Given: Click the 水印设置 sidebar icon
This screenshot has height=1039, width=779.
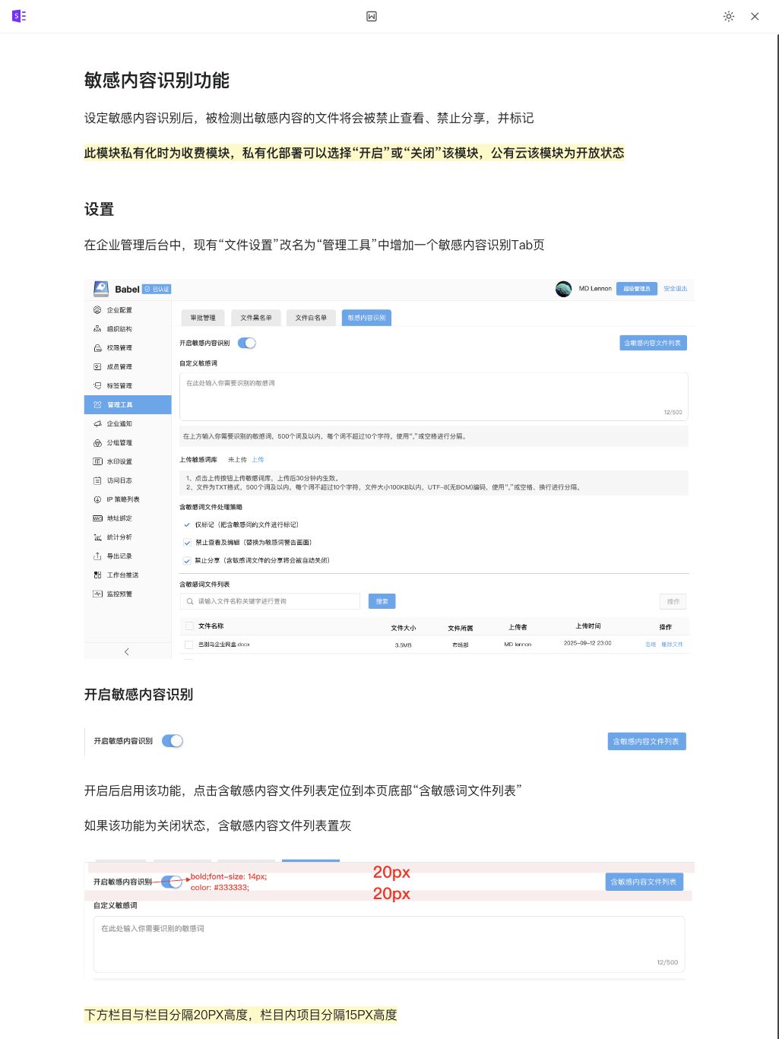Looking at the screenshot, I should [97, 461].
